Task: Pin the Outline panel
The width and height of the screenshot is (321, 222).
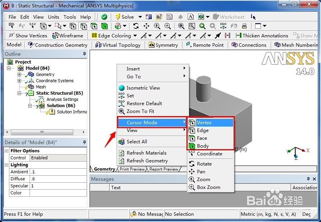Action: tap(84, 54)
